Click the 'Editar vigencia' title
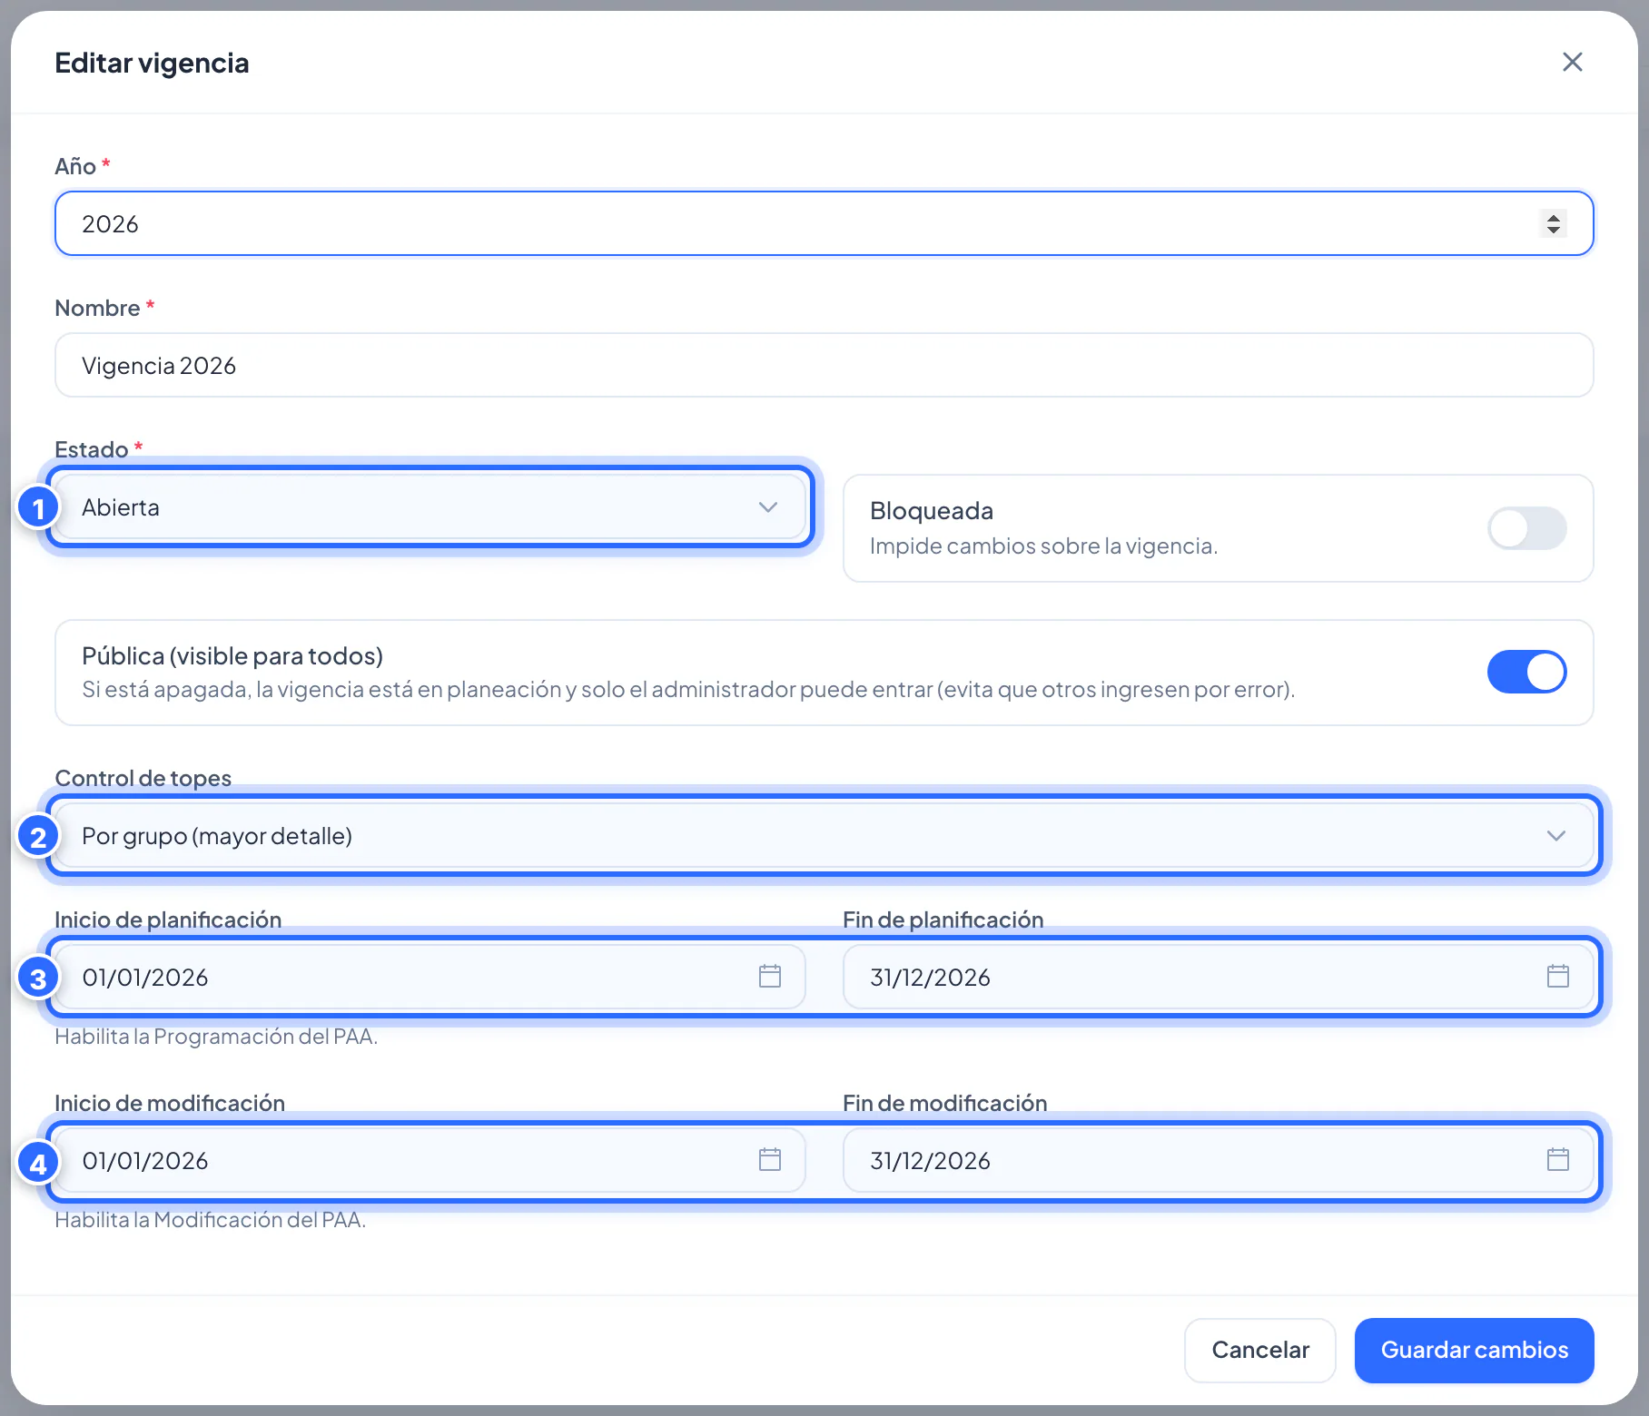The width and height of the screenshot is (1649, 1416). (152, 63)
